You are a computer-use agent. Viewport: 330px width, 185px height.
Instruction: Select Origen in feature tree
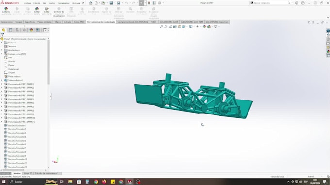(11, 73)
